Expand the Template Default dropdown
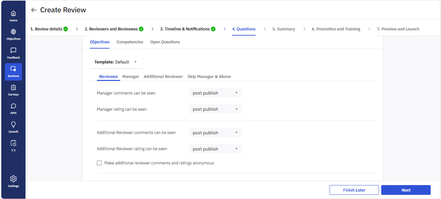The width and height of the screenshot is (441, 199). click(x=116, y=62)
